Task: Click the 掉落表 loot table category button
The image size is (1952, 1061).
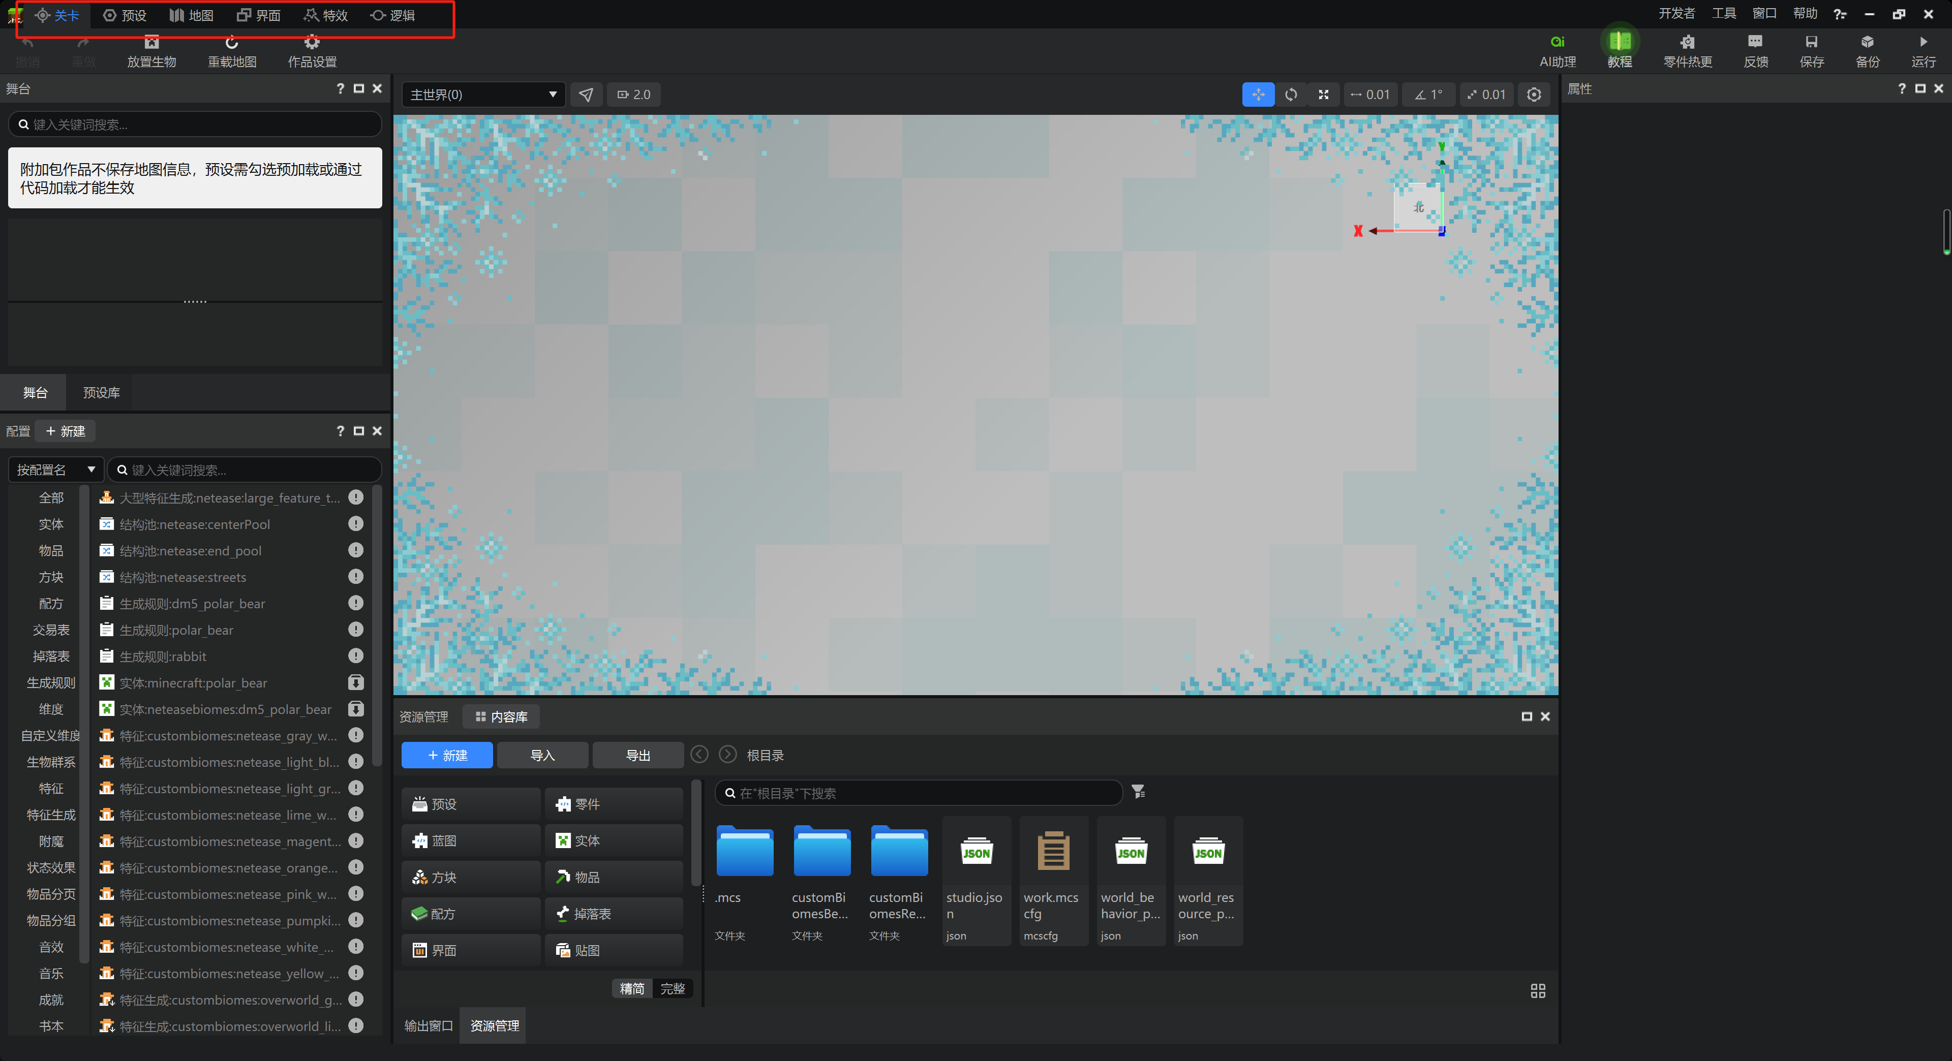Action: point(613,913)
